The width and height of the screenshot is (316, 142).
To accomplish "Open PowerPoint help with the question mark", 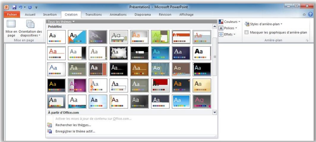I will tap(310, 14).
